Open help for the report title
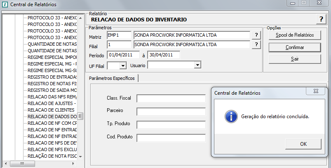This screenshot has width=331, height=168. coord(321,19)
